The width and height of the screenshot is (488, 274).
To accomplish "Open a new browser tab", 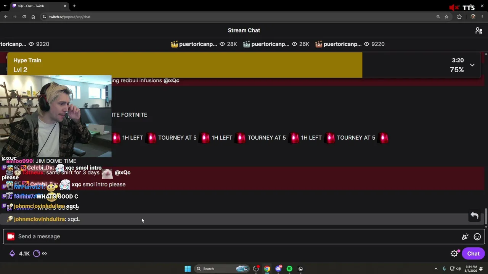I will [x=74, y=6].
